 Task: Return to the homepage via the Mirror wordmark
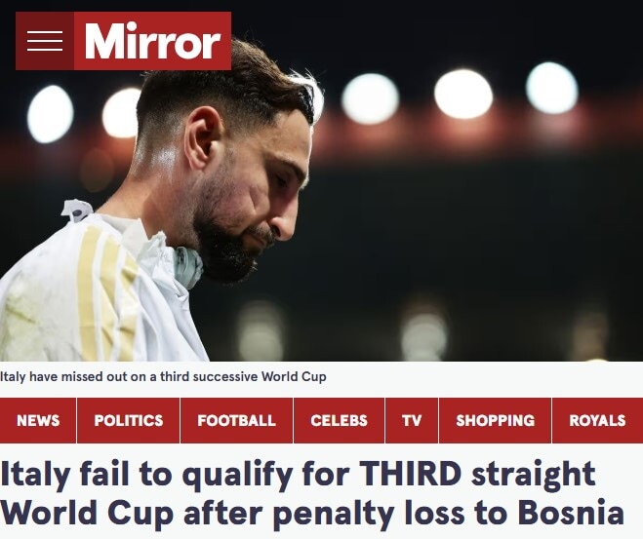[152, 41]
